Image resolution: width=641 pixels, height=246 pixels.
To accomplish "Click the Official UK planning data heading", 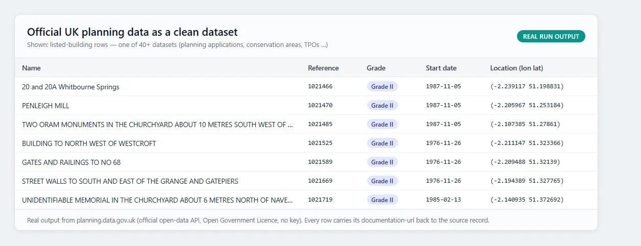I will pos(132,32).
